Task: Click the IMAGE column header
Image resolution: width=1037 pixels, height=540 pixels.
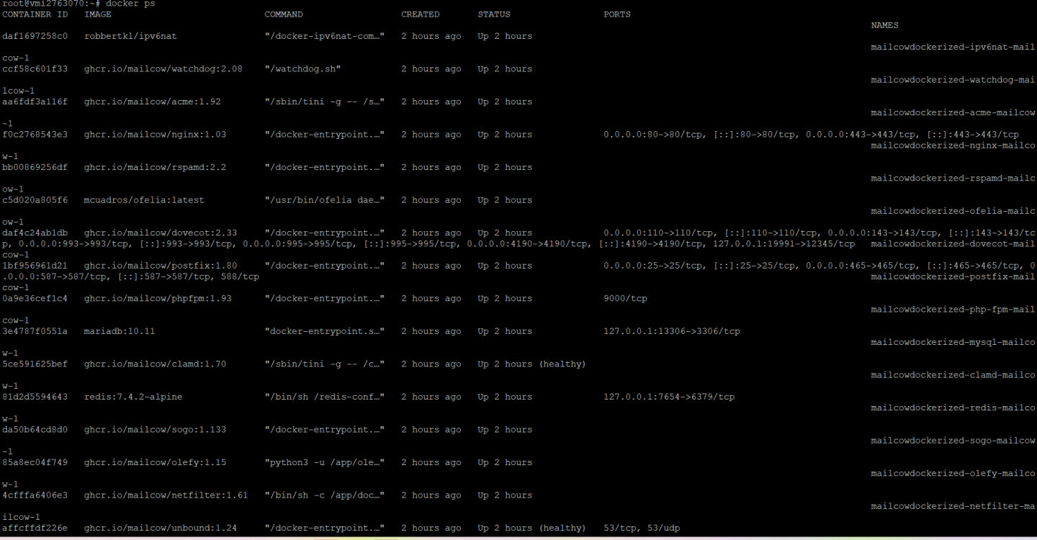Action: (97, 14)
